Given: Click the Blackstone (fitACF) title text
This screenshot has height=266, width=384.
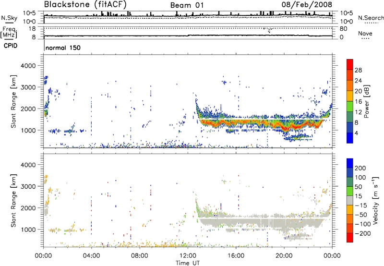Looking at the screenshot, I should click(x=85, y=5).
